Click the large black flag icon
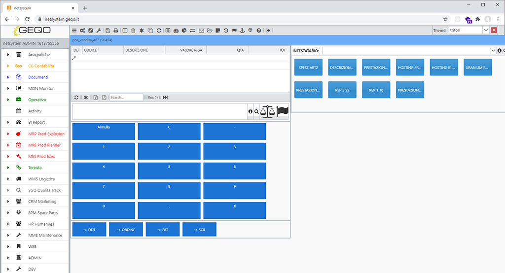Image resolution: width=505 pixels, height=273 pixels. (x=283, y=112)
